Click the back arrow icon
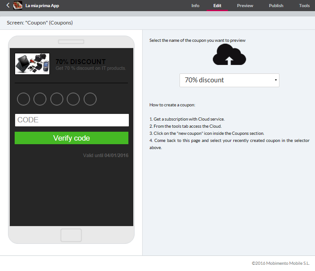This screenshot has height=271, width=315. (x=8, y=5)
